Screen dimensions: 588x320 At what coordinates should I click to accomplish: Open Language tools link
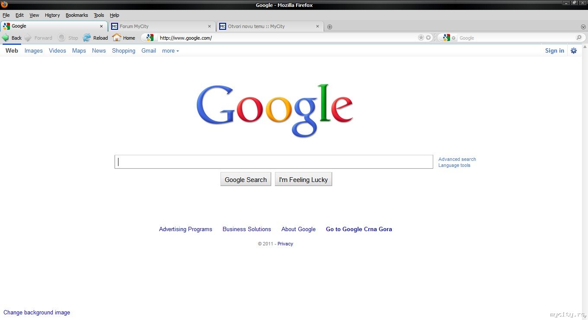tap(454, 165)
